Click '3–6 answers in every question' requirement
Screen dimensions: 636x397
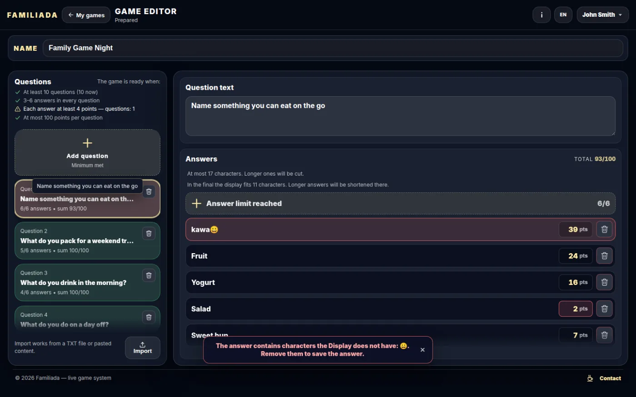(x=61, y=101)
